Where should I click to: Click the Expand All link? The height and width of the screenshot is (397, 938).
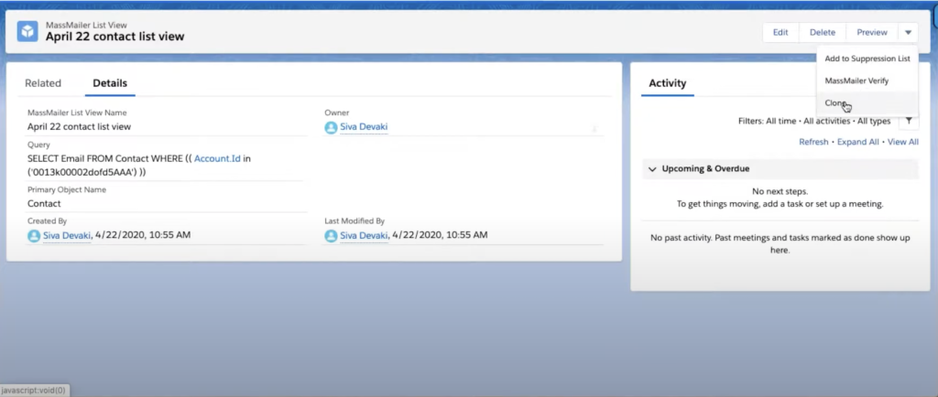click(x=857, y=142)
